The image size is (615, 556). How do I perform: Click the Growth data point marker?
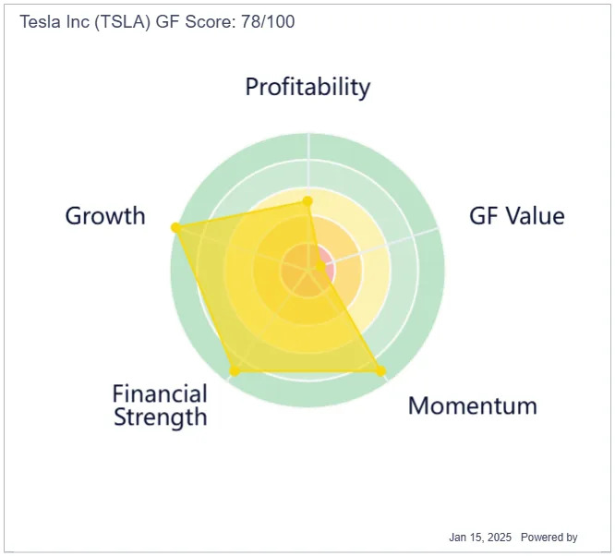point(175,227)
